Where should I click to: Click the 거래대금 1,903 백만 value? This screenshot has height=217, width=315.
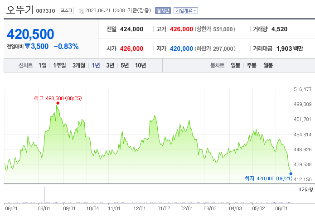290,48
